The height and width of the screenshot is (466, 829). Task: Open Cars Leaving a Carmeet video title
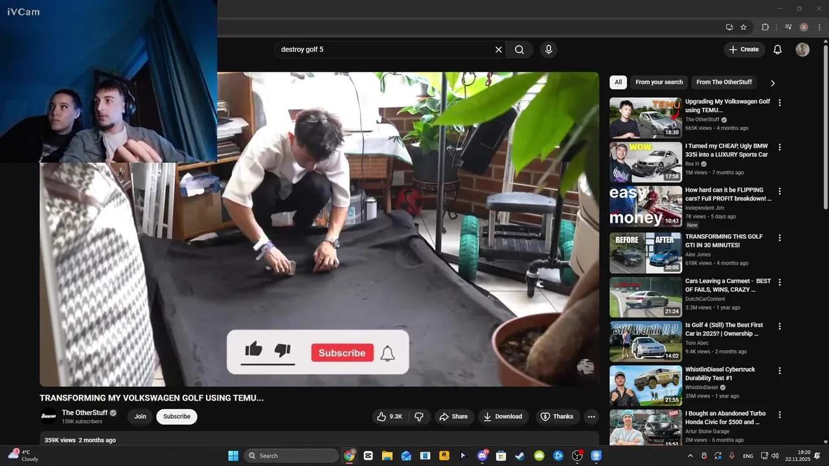click(728, 285)
